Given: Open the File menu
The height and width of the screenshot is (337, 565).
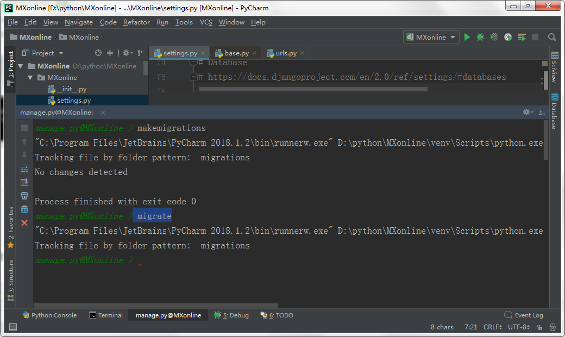Looking at the screenshot, I should click(x=12, y=22).
